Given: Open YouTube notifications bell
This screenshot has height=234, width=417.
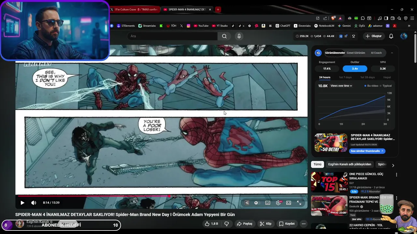Looking at the screenshot, I should 391,36.
